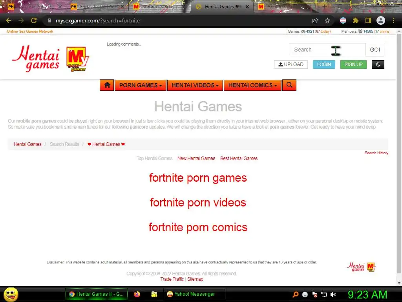
Task: Click the Hentai Games breadcrumb home link
Action: tap(28, 144)
